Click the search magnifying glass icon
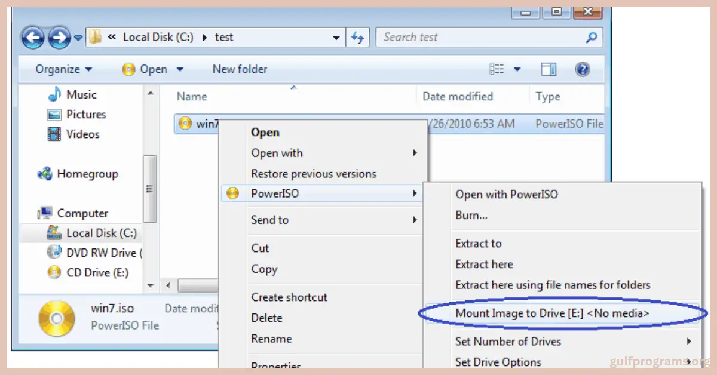717x375 pixels. tap(590, 37)
